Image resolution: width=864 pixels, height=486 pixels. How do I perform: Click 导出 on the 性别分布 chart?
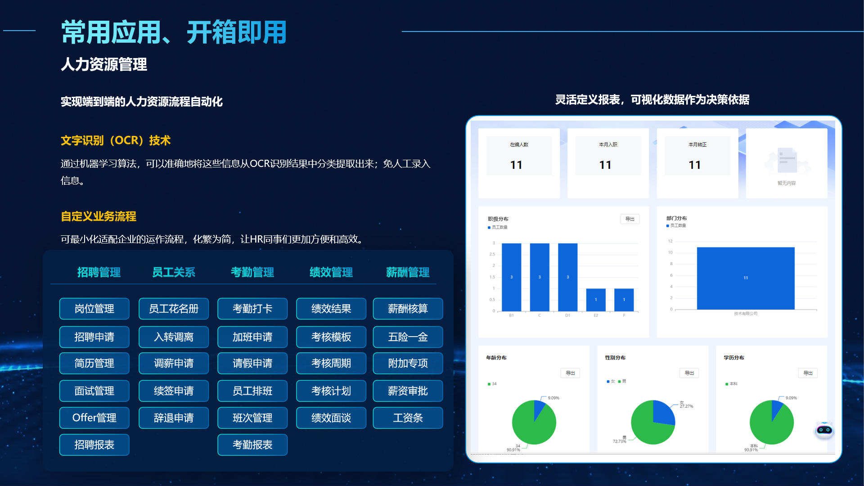[689, 373]
